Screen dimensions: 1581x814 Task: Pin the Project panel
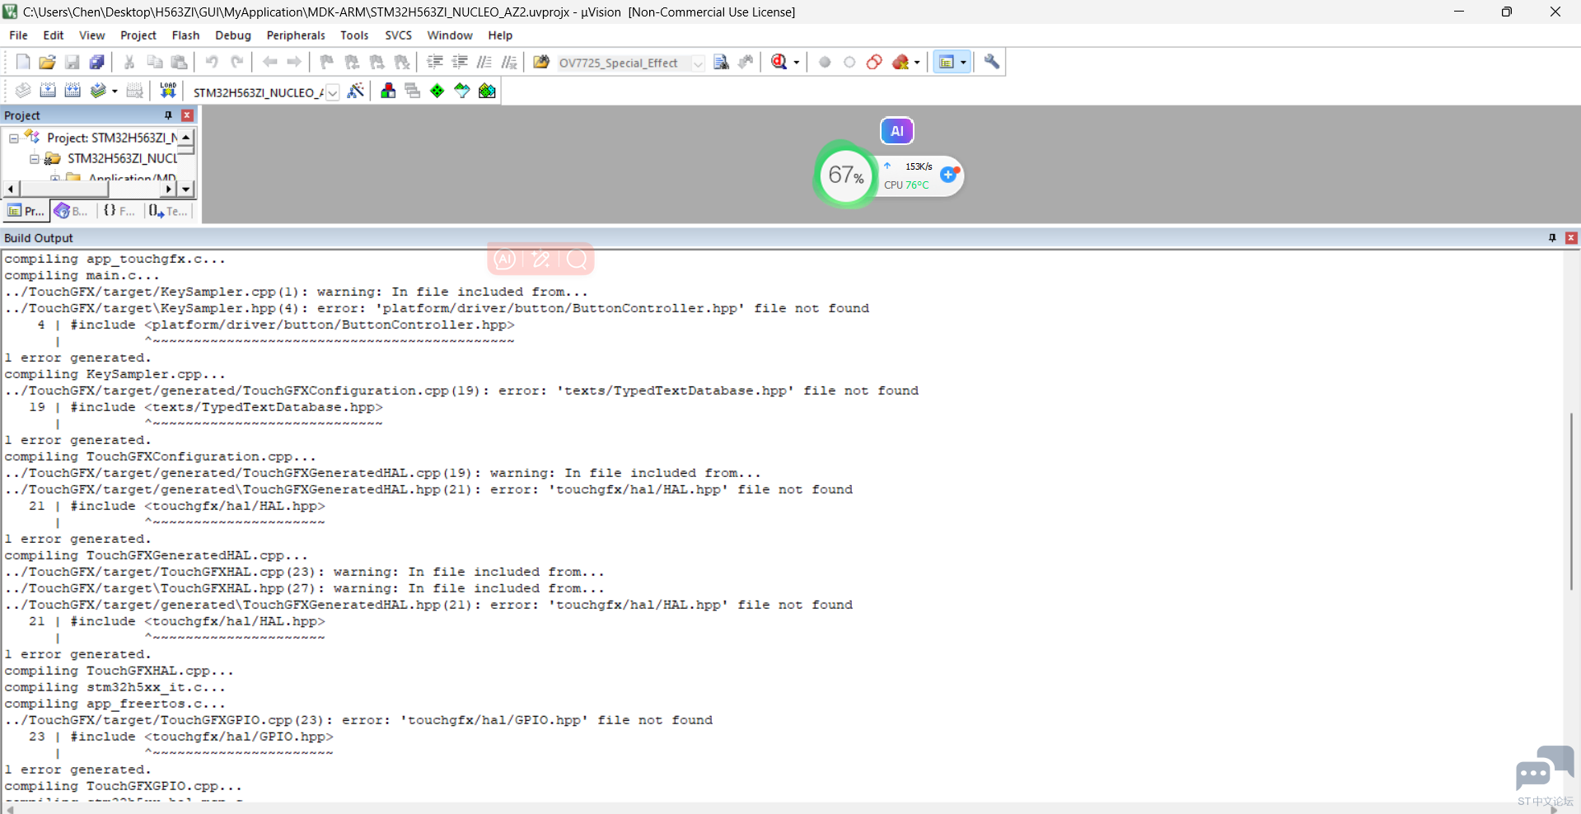click(x=168, y=115)
